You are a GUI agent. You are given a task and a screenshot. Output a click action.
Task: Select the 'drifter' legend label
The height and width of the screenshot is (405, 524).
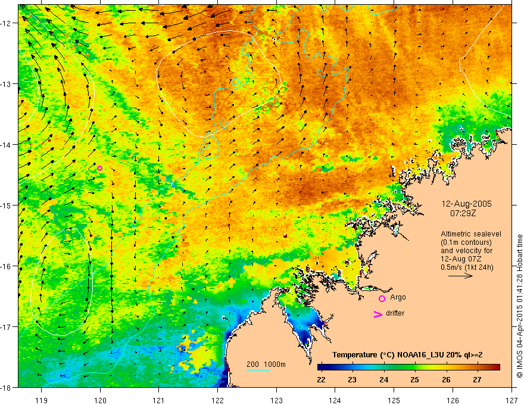[395, 313]
